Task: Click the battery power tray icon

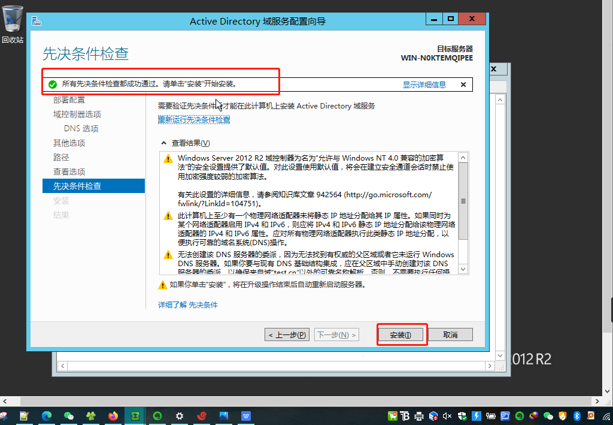Action: click(491, 416)
